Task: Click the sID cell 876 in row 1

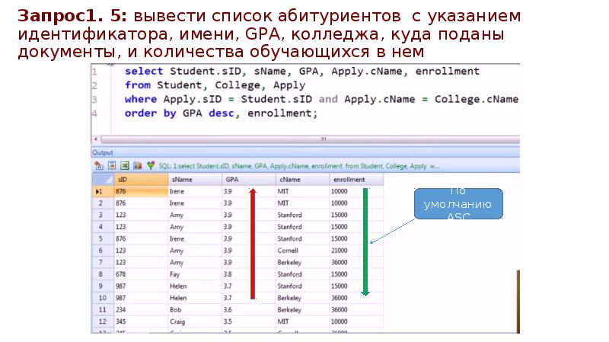Action: point(141,191)
